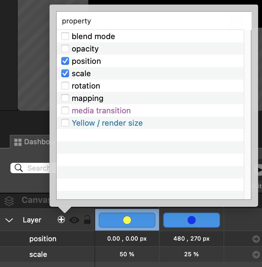
Task: Enable the blend mode checkbox
Action: 65,36
